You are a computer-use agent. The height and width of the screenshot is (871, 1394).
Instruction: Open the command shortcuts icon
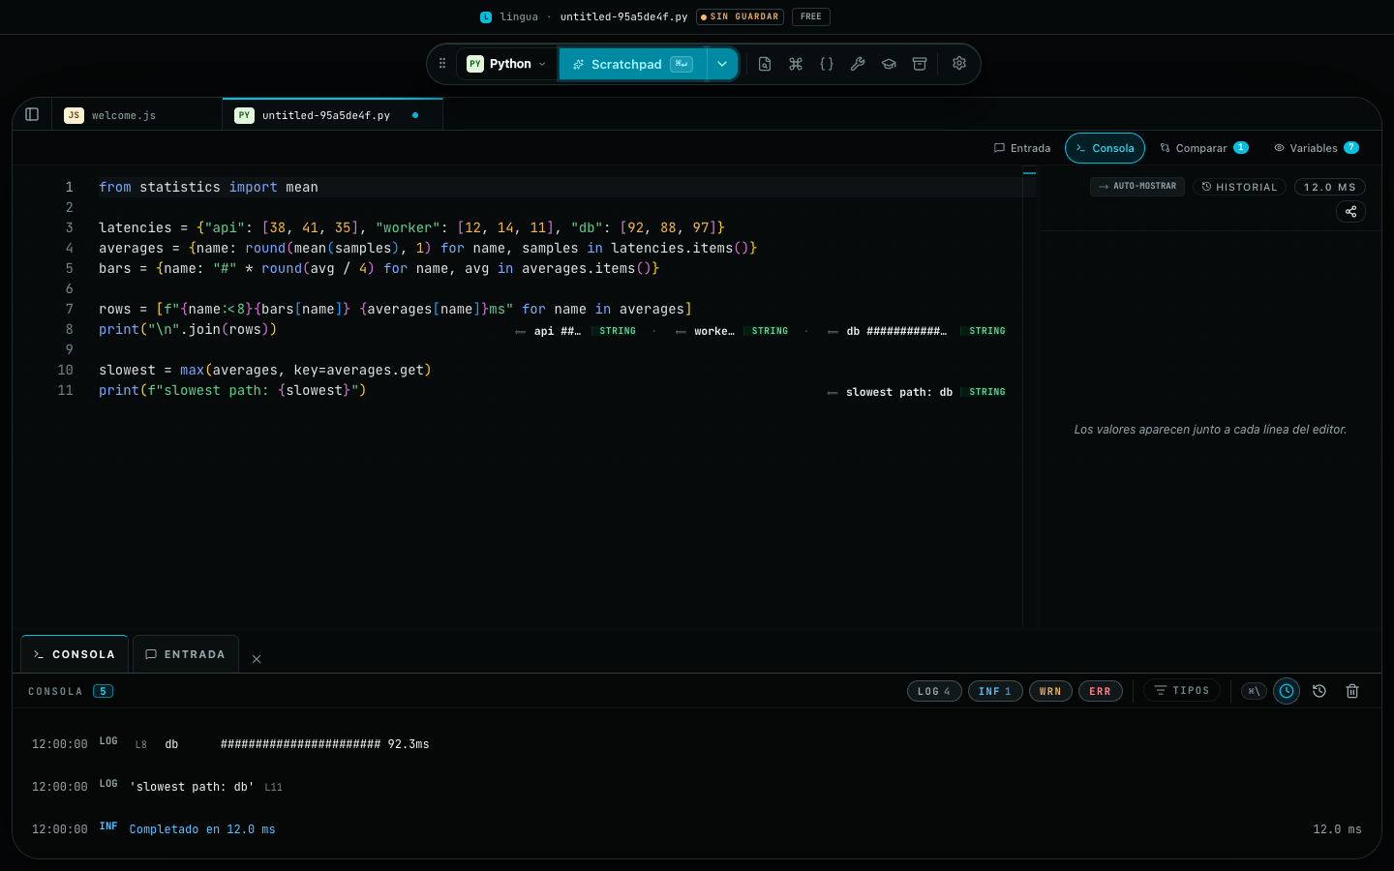tap(796, 64)
